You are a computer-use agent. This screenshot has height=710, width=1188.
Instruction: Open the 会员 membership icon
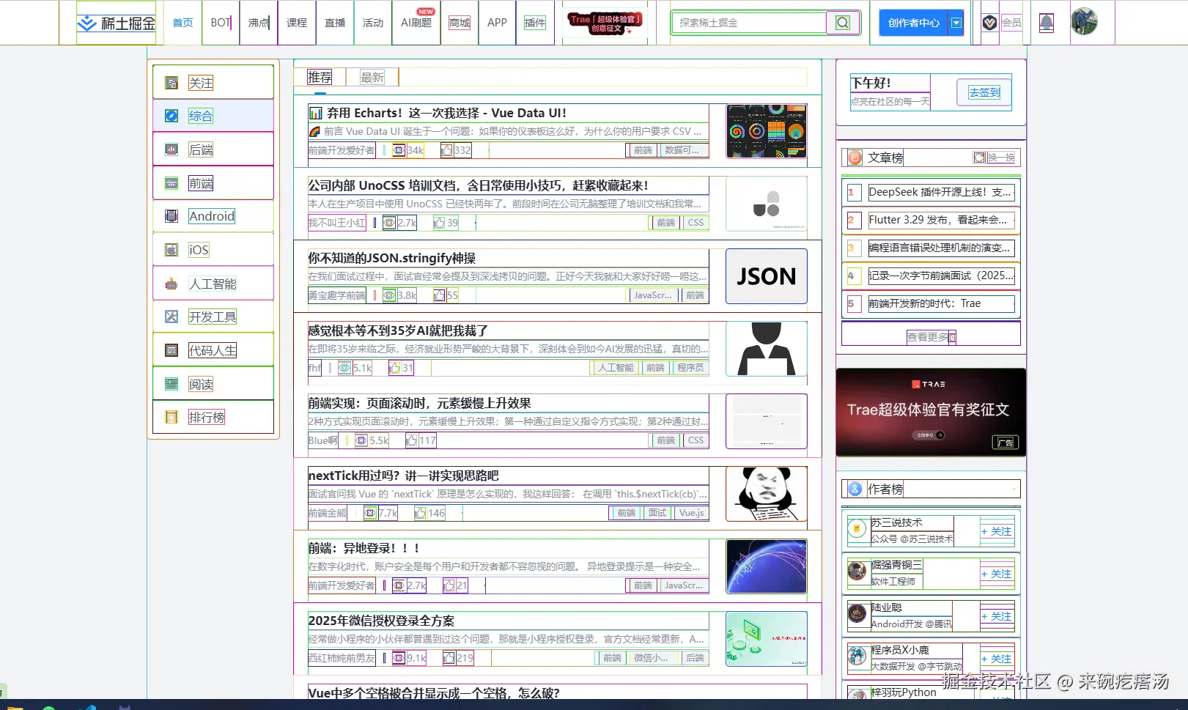point(990,23)
